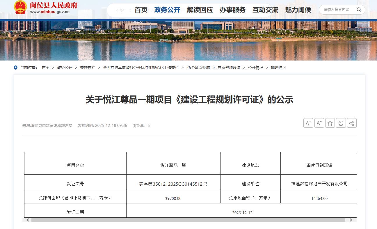
Task: Go to 办事服务 in the navigation
Action: pyautogui.click(x=232, y=10)
